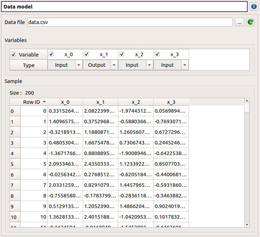Uncheck the x_1 variable checkbox

click(x=87, y=54)
